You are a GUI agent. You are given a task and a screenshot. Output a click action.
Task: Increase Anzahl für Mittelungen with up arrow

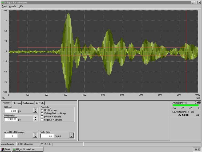(35, 134)
